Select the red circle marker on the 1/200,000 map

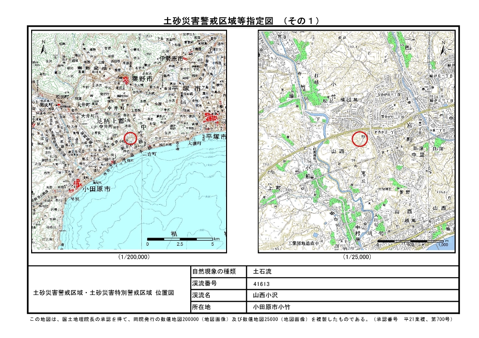pyautogui.click(x=131, y=139)
